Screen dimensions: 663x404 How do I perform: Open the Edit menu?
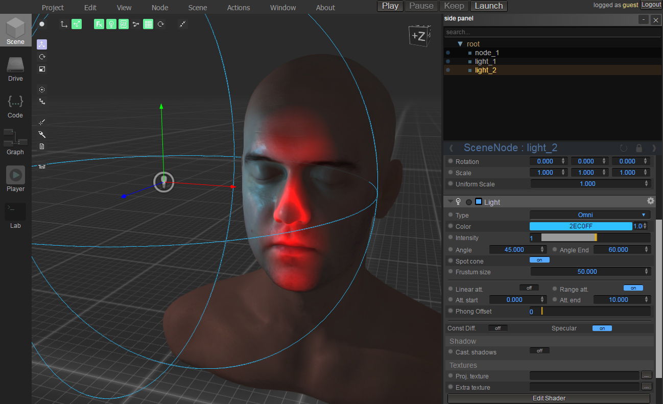(90, 8)
